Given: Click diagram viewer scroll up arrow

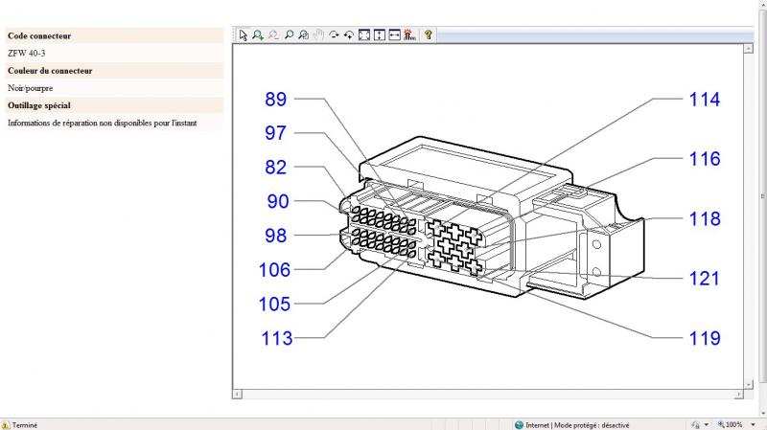Looking at the screenshot, I should point(749,49).
